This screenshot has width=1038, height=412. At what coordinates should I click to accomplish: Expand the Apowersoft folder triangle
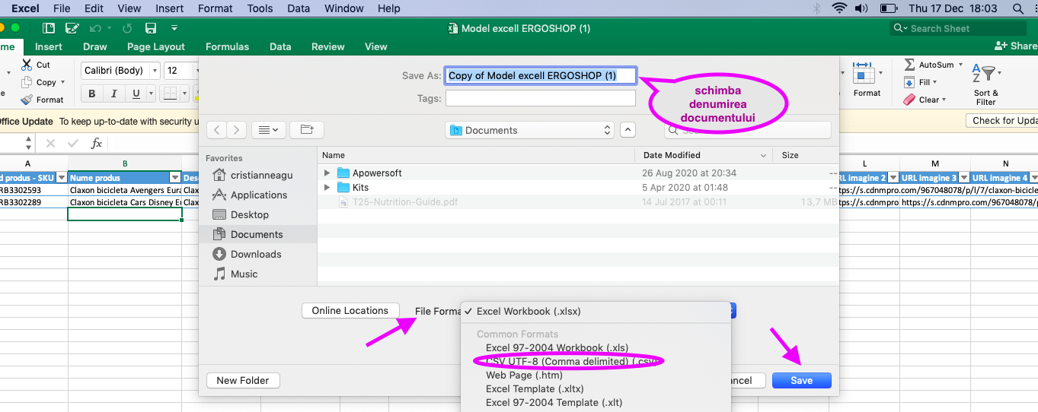(x=327, y=173)
